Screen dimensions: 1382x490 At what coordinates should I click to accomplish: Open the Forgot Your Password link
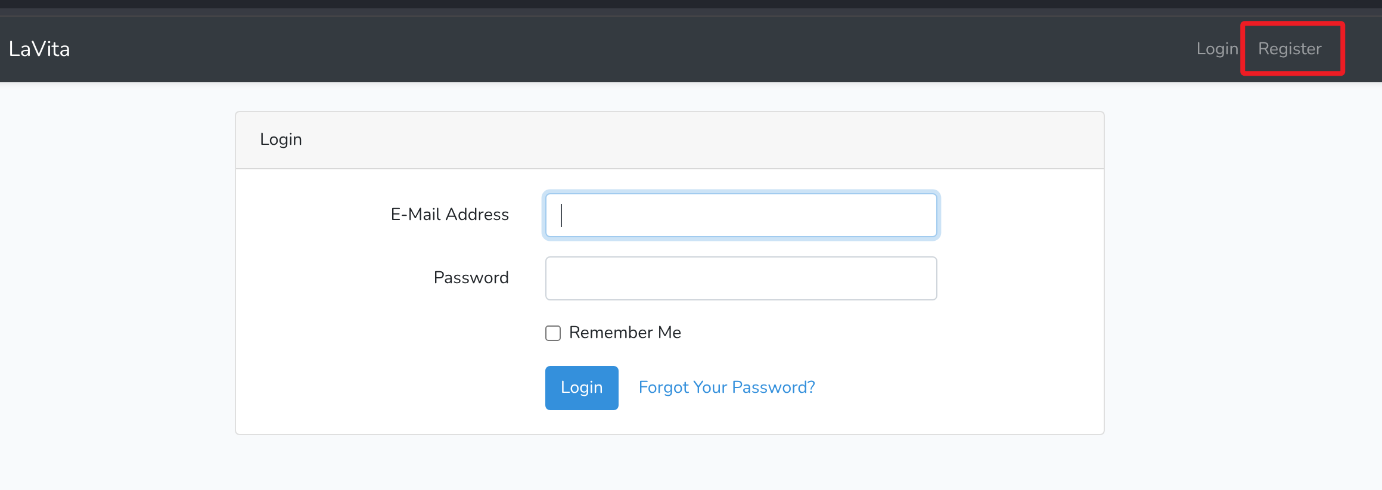click(726, 387)
